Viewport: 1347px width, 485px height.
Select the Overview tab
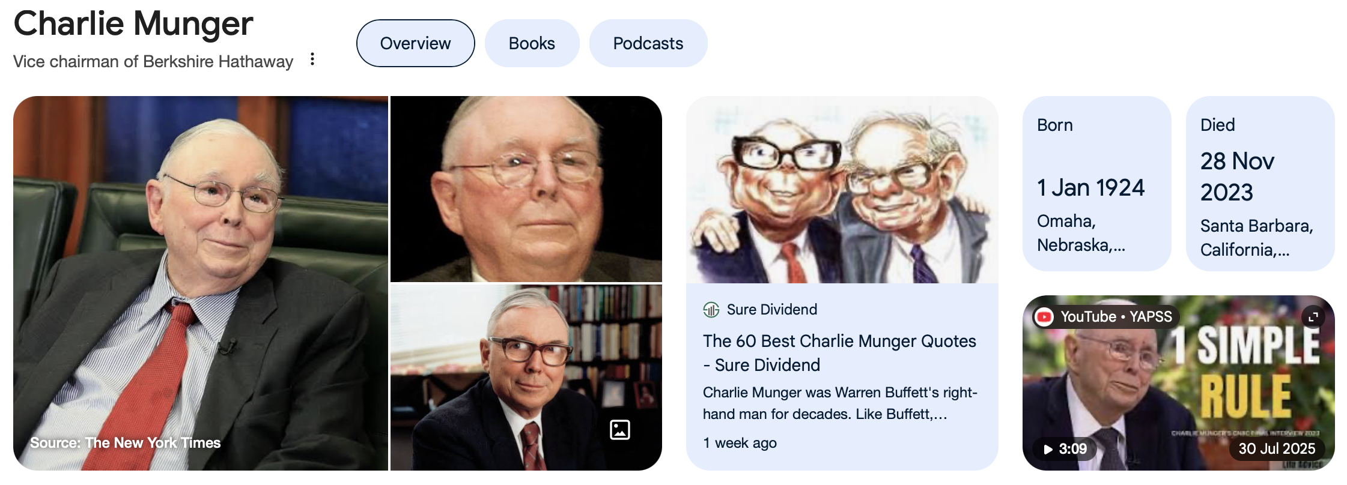(416, 43)
